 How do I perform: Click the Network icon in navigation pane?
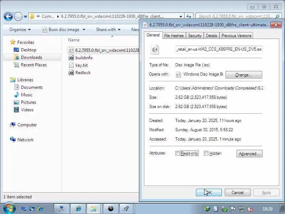[x=13, y=139]
